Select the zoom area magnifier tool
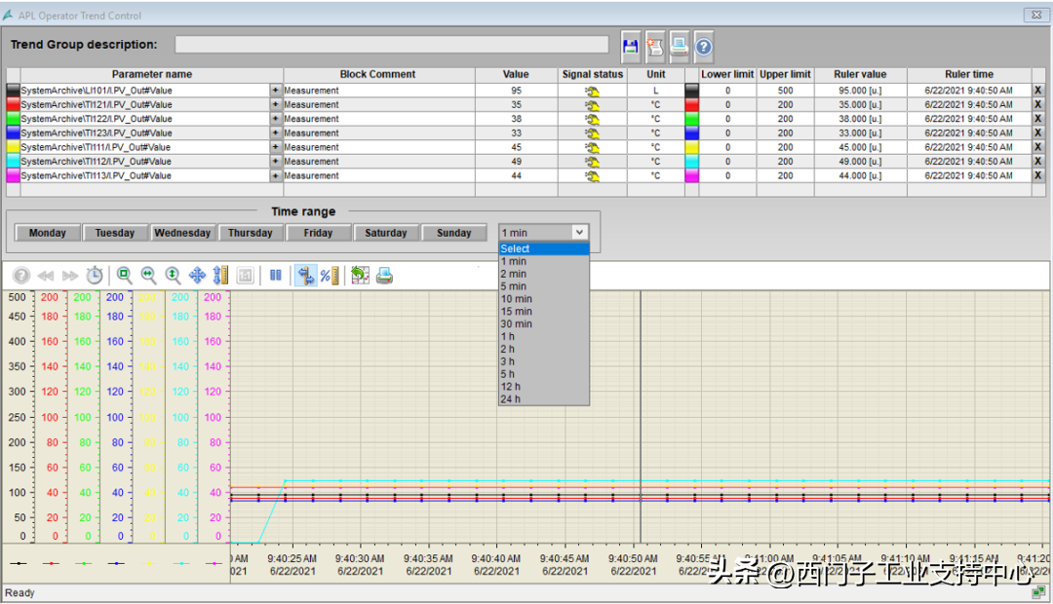Viewport: 1053px width, 604px height. [125, 276]
